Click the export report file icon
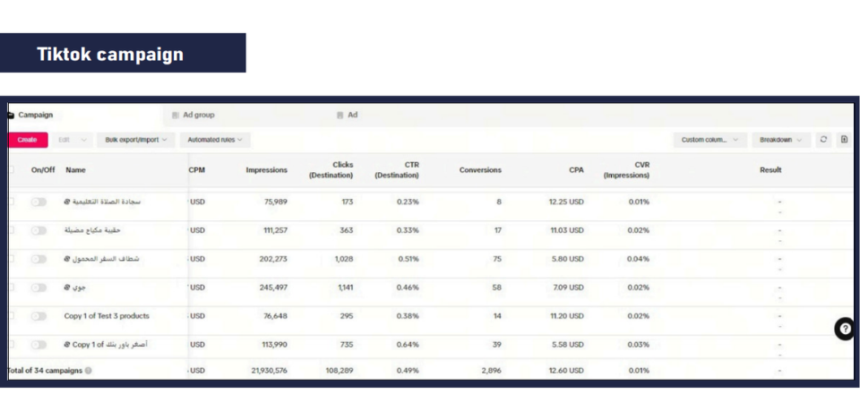860x412 pixels. click(844, 140)
